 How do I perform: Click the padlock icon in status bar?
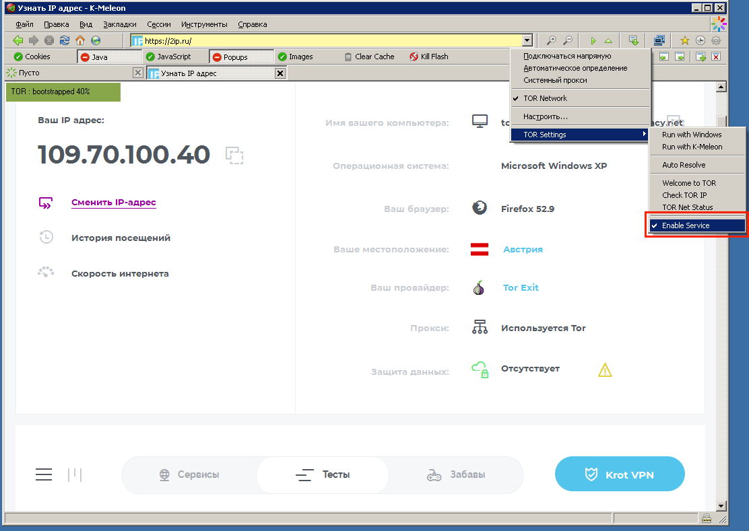tap(707, 519)
